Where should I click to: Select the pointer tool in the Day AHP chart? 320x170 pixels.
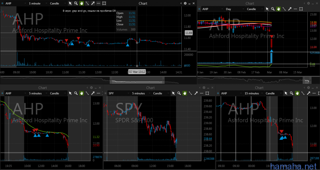tap(267, 9)
